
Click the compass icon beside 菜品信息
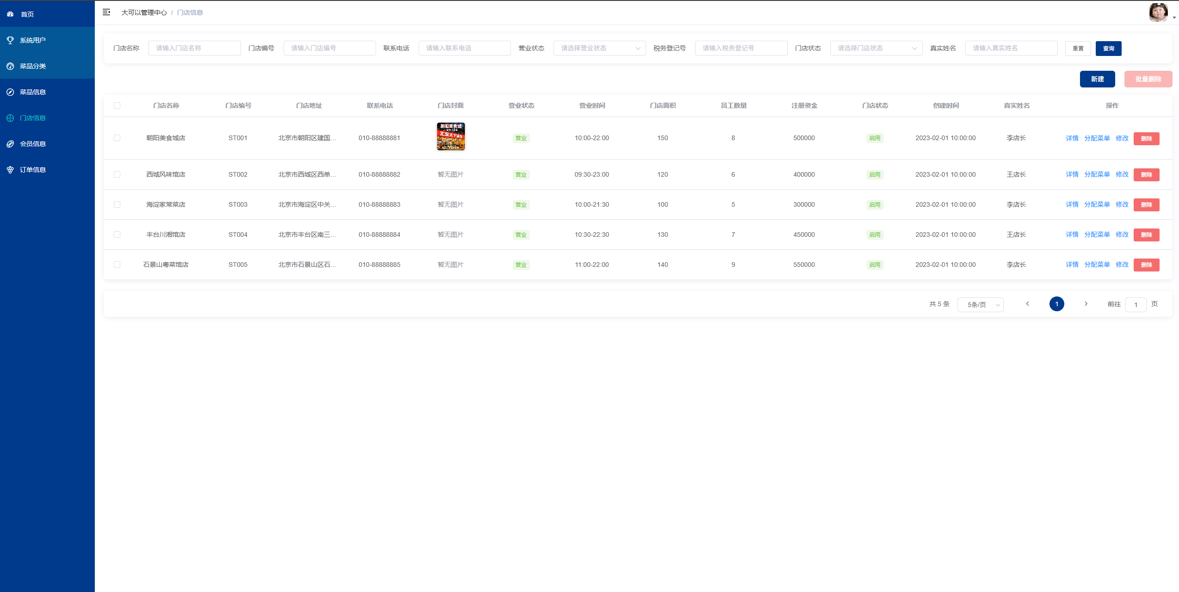tap(10, 92)
